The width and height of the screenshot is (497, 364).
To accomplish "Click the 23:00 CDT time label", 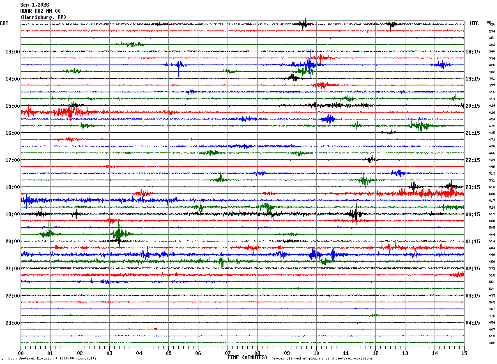I will pos(12,323).
